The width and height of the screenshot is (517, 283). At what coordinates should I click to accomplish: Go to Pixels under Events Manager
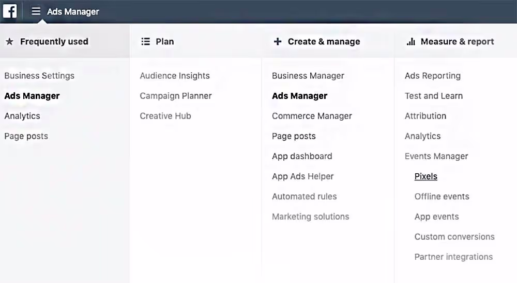425,176
